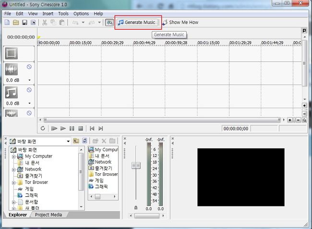Copy using the toolbar copy icon
This screenshot has height=229, width=312.
click(53, 22)
